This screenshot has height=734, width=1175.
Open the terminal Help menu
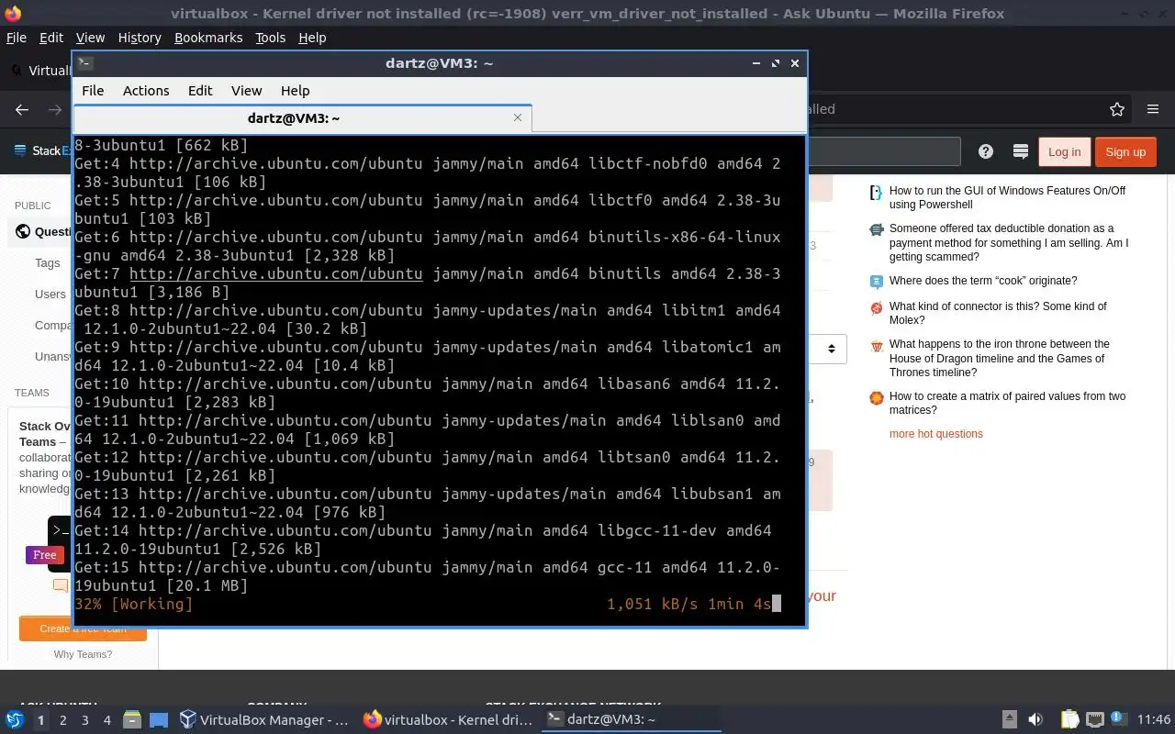point(295,91)
